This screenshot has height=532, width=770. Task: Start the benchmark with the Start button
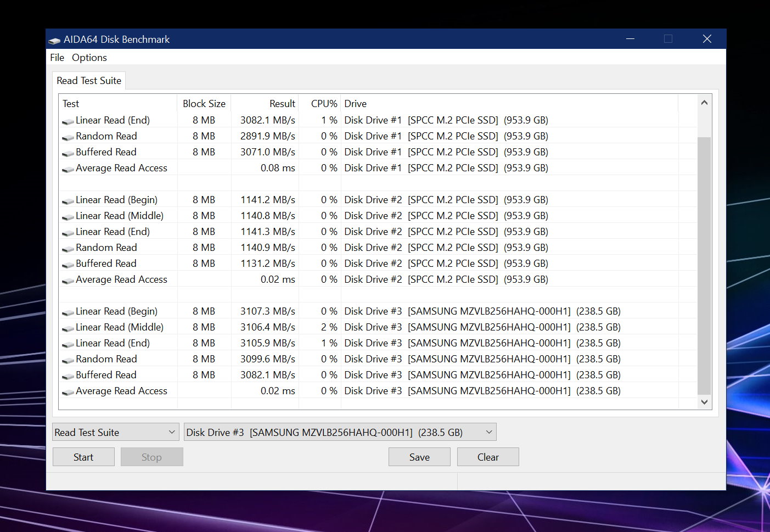(x=83, y=457)
